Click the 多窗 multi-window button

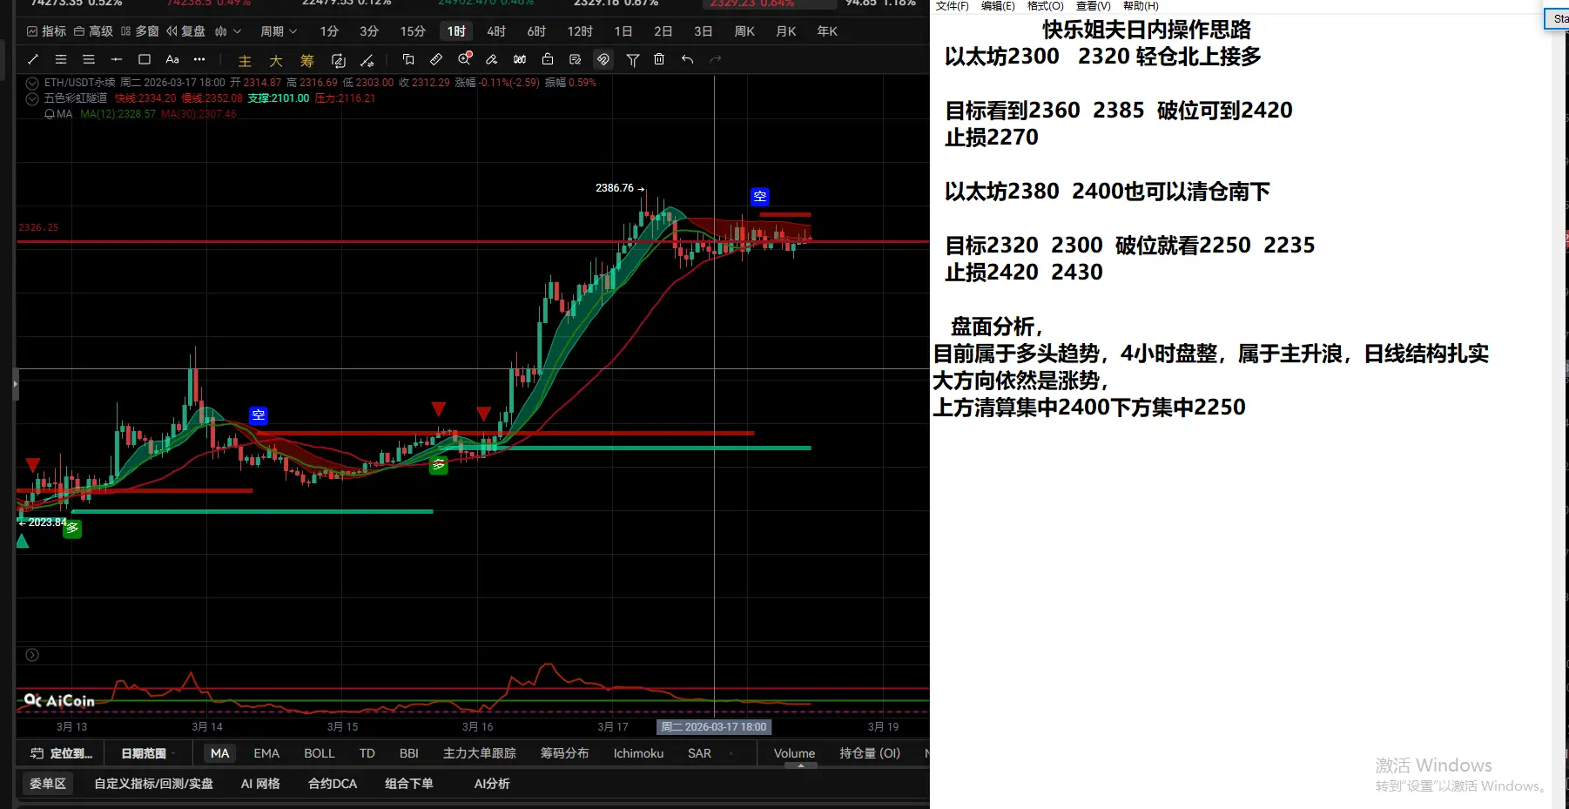coord(140,31)
